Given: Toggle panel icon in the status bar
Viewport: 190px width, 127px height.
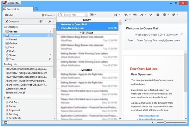Looking at the screenshot, I should 6,122.
